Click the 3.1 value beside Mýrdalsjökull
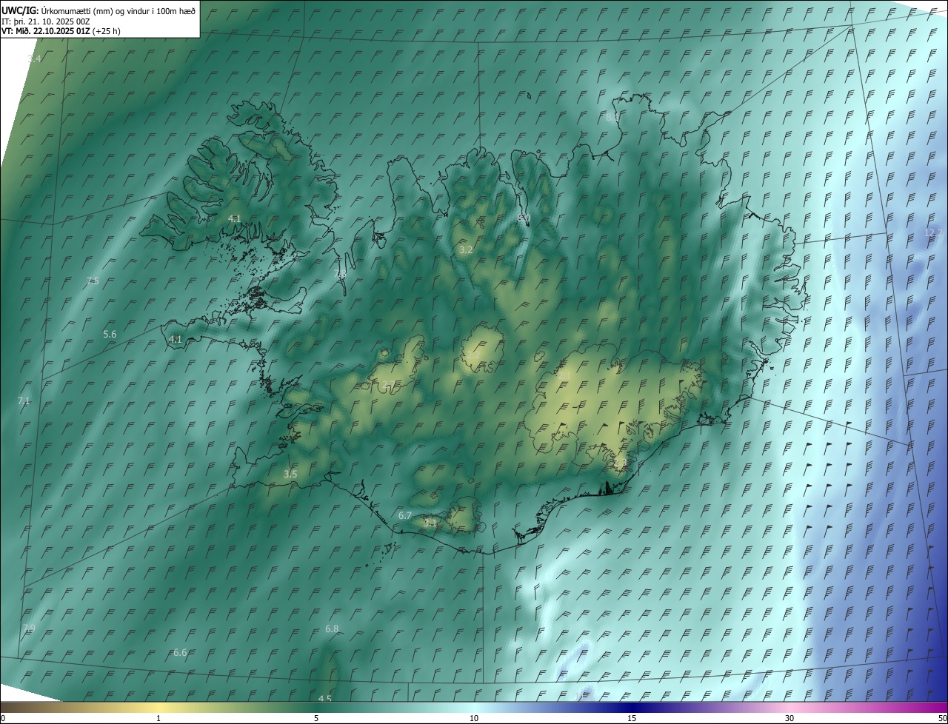Viewport: 948px width, 724px height. (x=430, y=523)
